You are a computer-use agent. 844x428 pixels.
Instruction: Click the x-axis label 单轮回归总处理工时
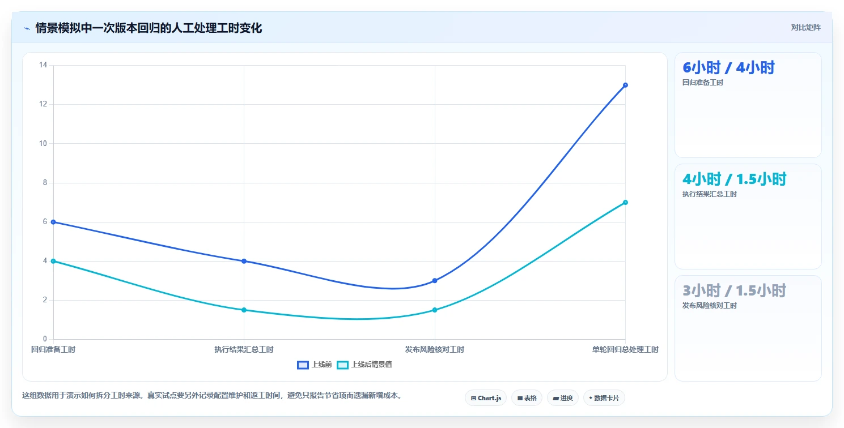[625, 349]
